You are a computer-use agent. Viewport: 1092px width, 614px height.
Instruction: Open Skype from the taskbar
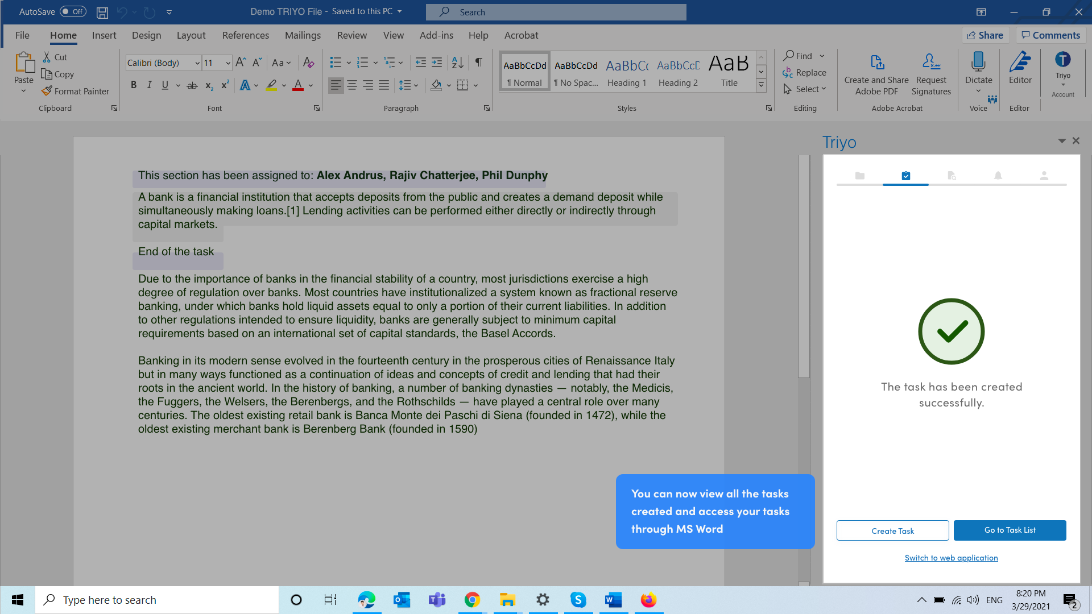(x=578, y=600)
